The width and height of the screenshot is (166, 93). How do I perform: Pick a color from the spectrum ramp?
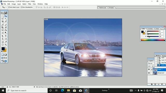pyautogui.click(x=153, y=40)
